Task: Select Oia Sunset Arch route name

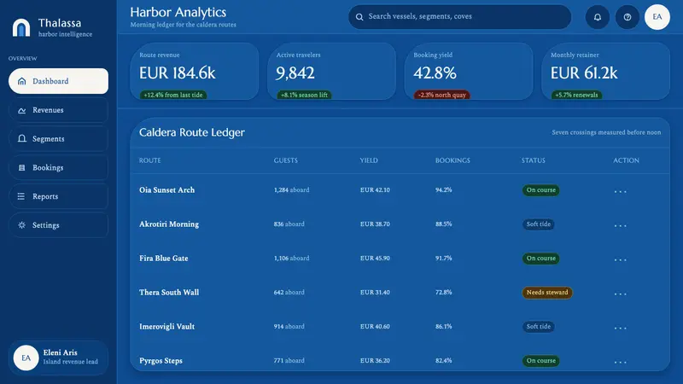Action: [x=166, y=189]
